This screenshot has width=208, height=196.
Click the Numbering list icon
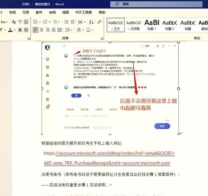point(45,22)
